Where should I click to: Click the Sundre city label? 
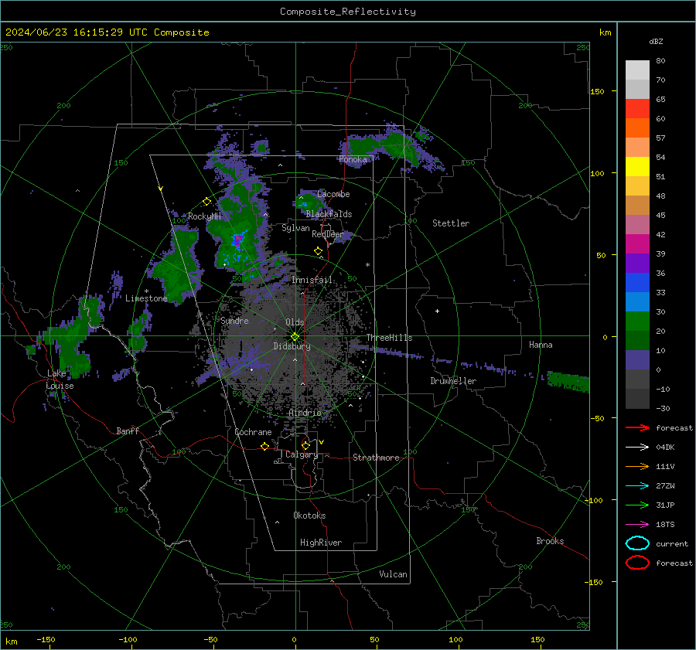pos(234,320)
